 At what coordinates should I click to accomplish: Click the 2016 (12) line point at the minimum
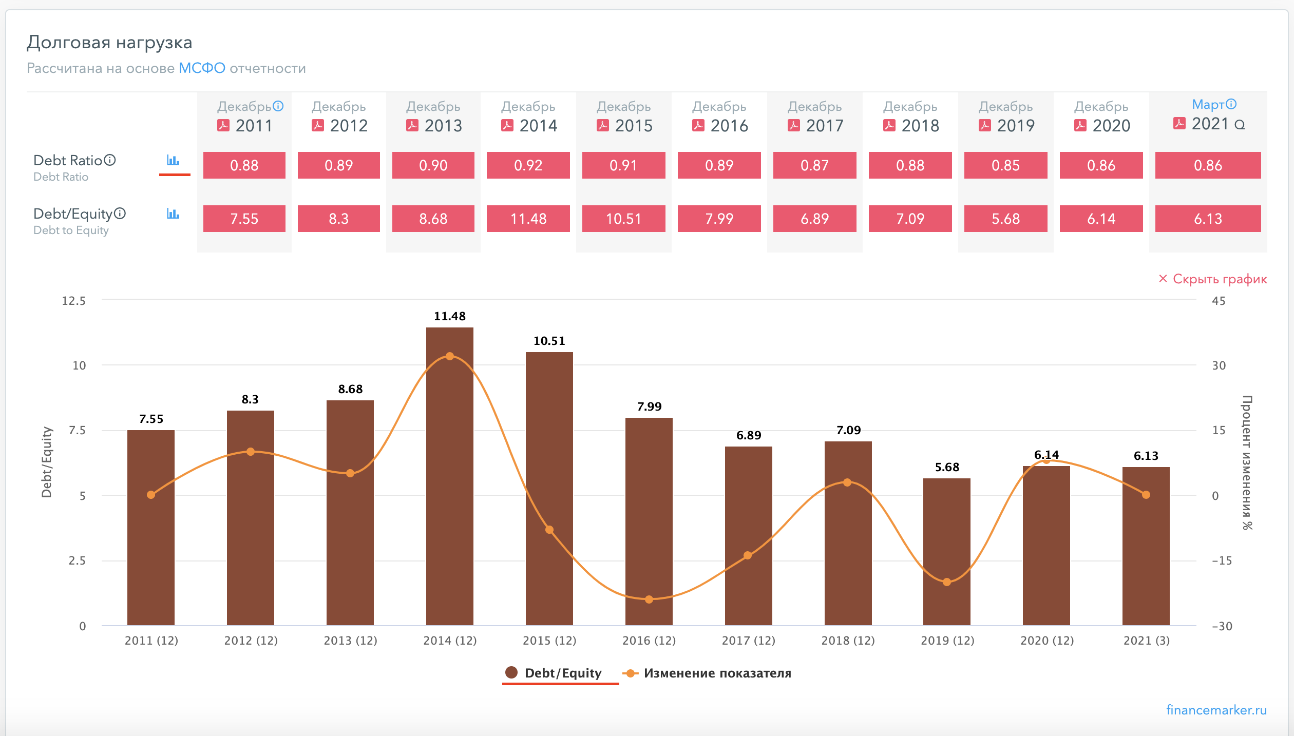pyautogui.click(x=649, y=599)
